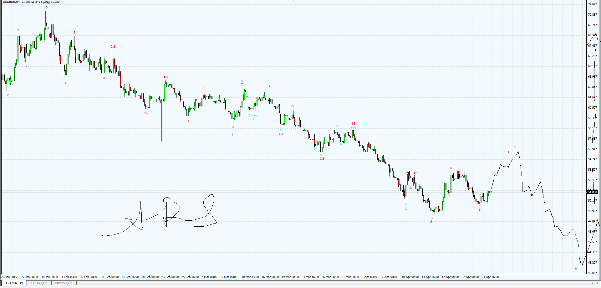Screen dimensions: 601x288
Task: Click the 66.267 price scale label
Action: (x=593, y=56)
